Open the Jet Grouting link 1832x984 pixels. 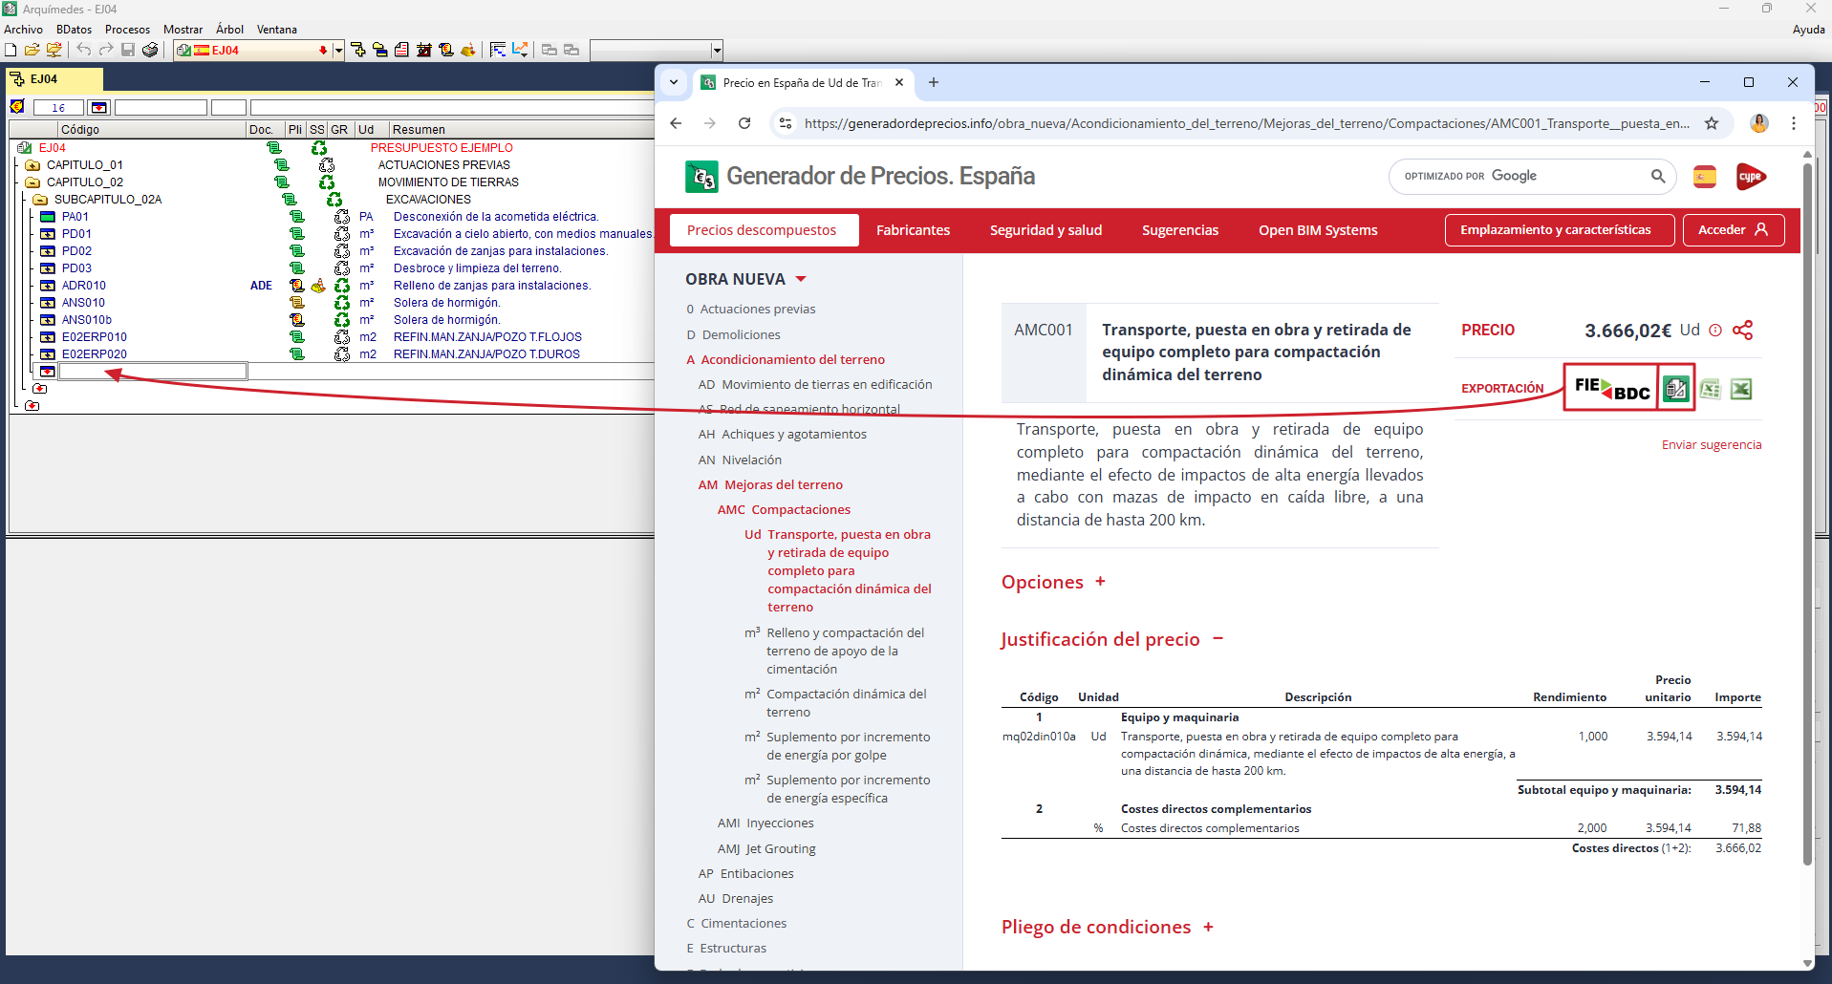pos(781,848)
